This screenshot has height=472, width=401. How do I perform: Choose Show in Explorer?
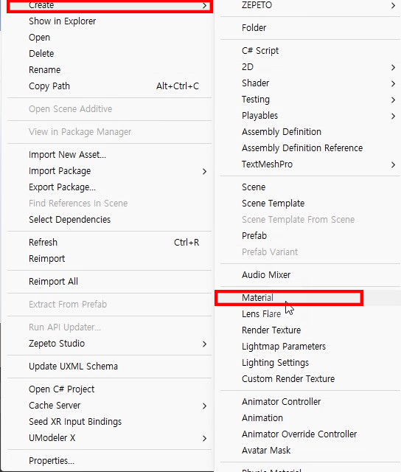click(x=110, y=21)
